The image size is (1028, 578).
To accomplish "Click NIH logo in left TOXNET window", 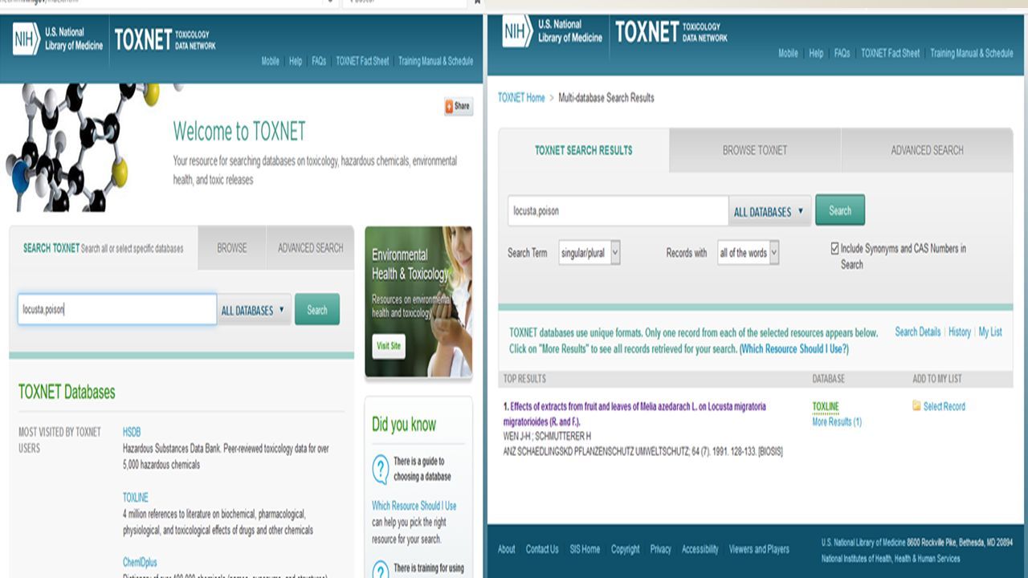I will tap(26, 39).
